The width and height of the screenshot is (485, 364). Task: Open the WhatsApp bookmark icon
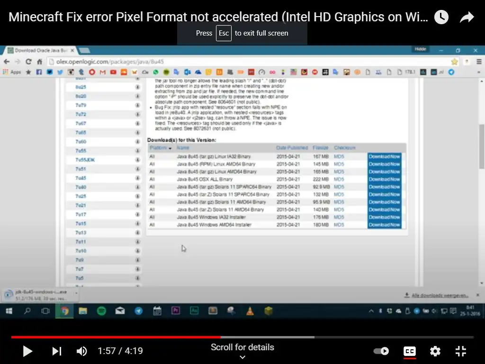tap(155, 72)
